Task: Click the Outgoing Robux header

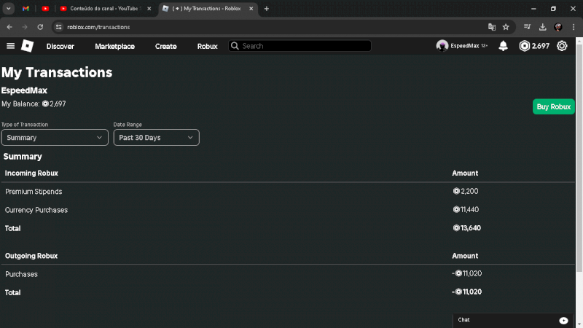Action: coord(31,256)
